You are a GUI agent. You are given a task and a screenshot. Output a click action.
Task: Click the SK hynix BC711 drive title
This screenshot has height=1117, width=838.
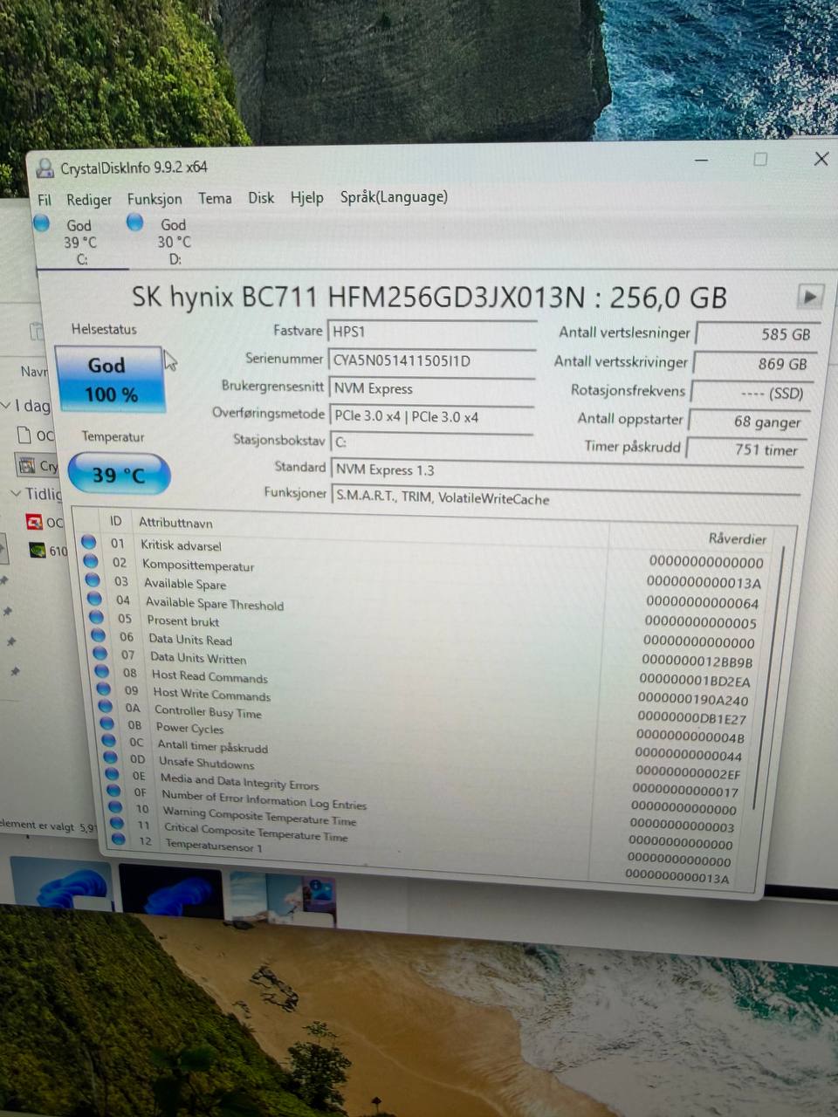coord(429,298)
